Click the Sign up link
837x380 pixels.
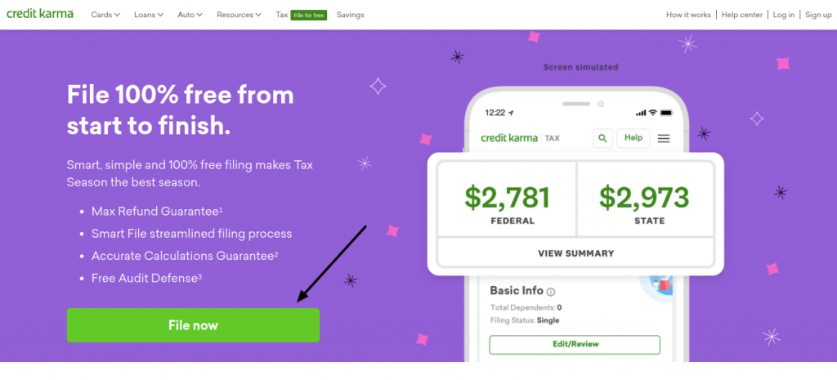818,15
